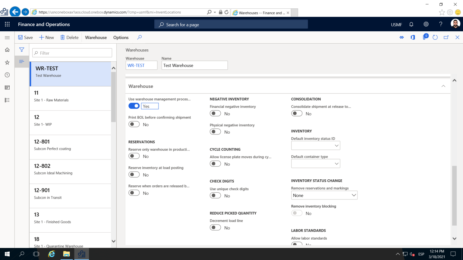Open the attachments panel showing 0 documents
This screenshot has height=260, width=463.
click(x=425, y=37)
